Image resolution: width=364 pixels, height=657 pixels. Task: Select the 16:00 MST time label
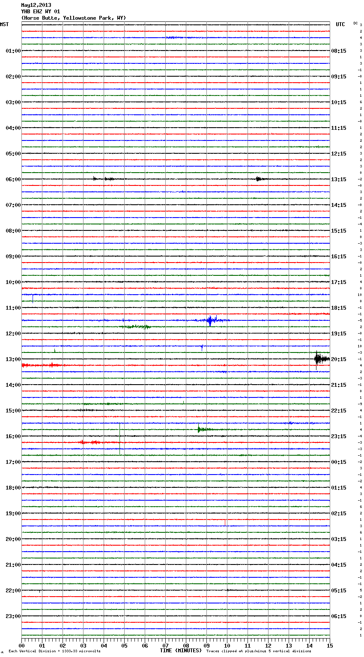click(x=13, y=436)
